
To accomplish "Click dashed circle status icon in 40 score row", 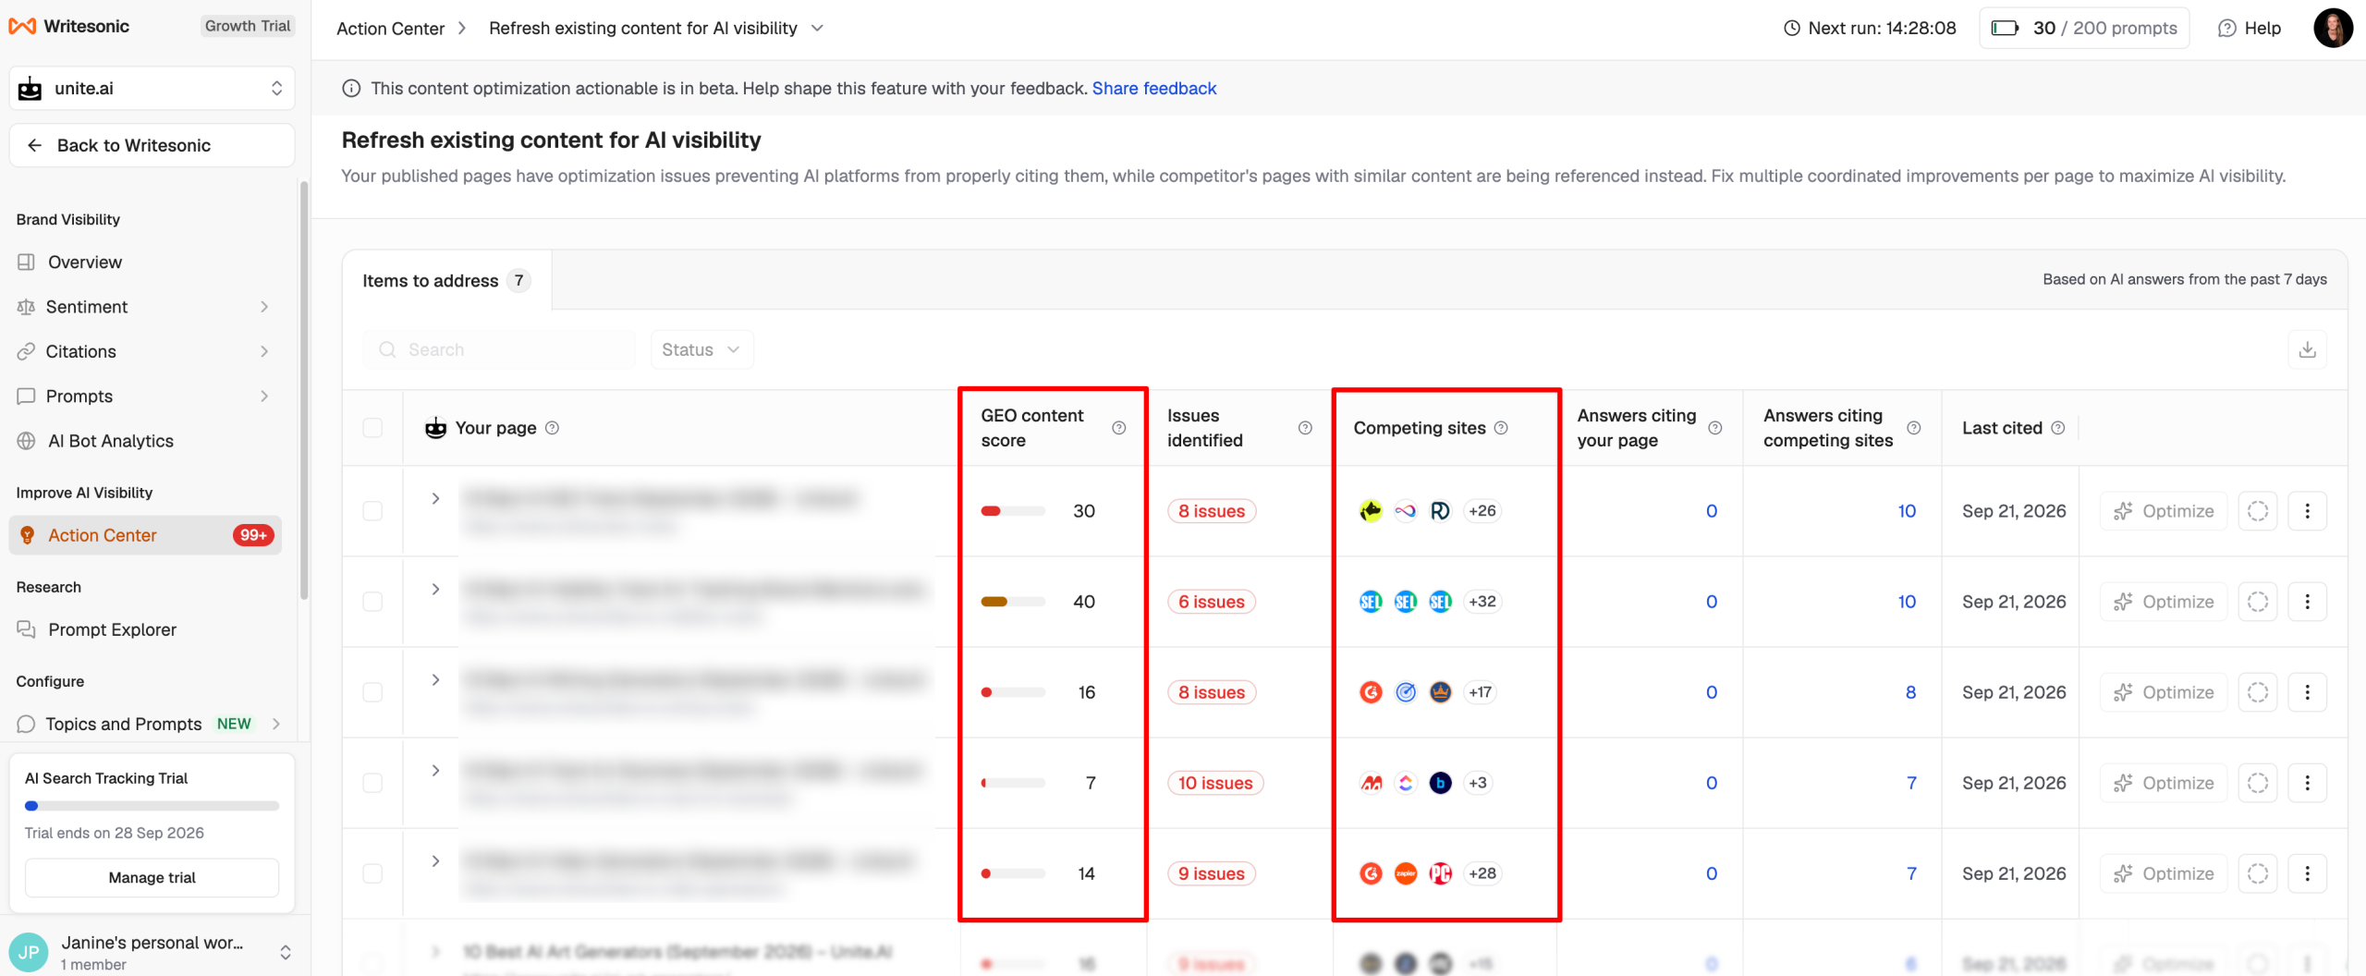I will click(x=2257, y=602).
